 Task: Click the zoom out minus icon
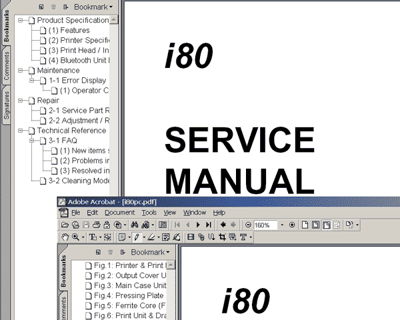point(248,225)
